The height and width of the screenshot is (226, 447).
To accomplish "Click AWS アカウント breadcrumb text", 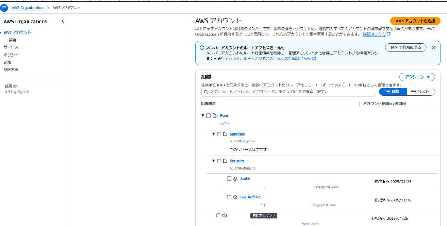I will (x=66, y=8).
